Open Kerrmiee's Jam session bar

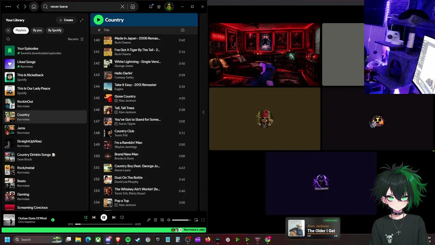[x=104, y=230]
